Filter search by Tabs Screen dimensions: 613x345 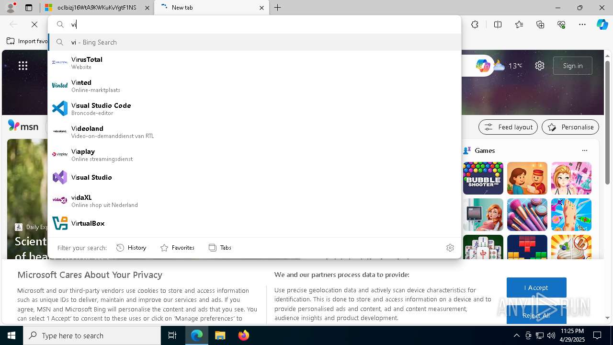tap(220, 248)
